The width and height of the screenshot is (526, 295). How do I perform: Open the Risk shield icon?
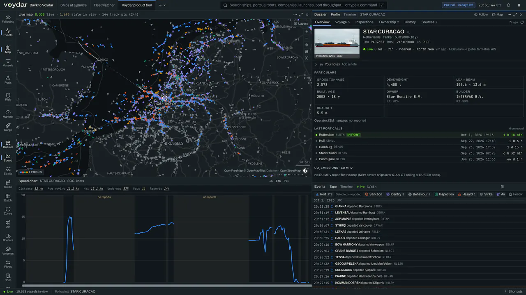pos(8,97)
